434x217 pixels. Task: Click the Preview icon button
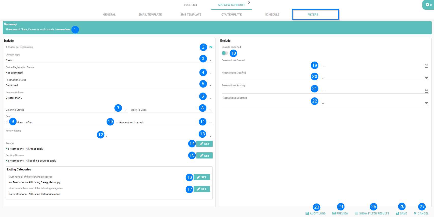334,213
